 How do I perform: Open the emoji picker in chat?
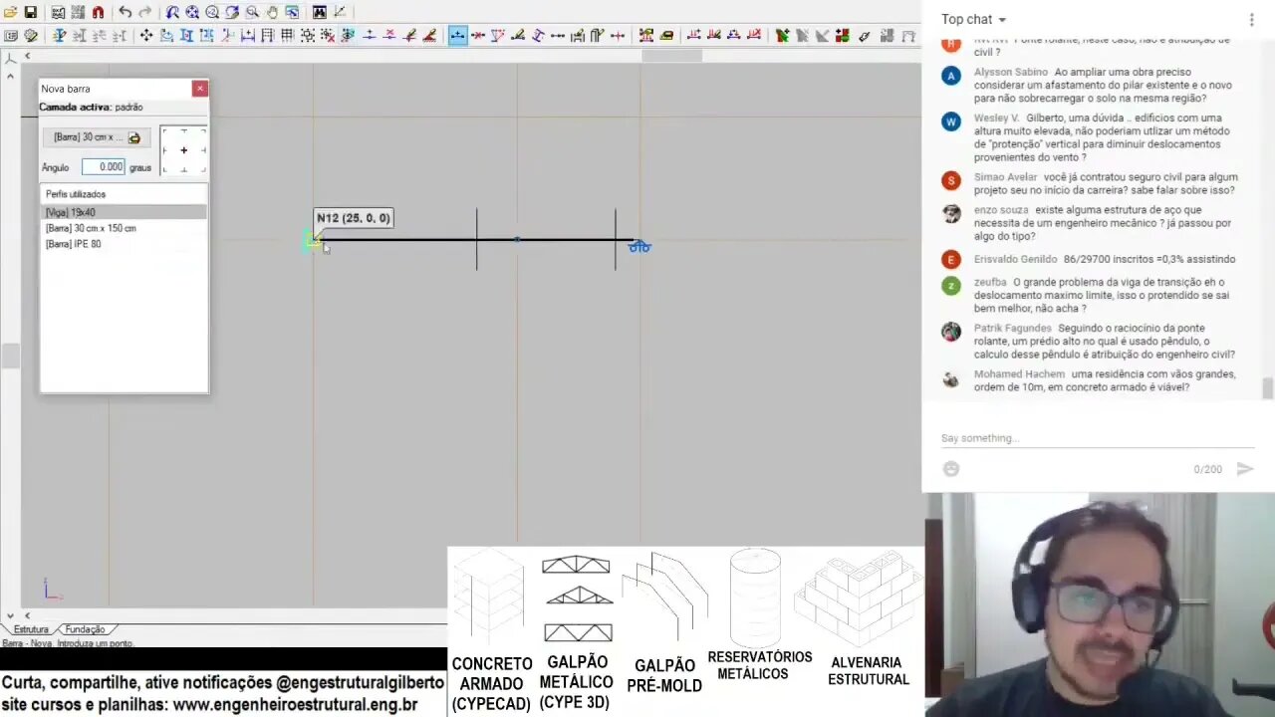(x=951, y=469)
